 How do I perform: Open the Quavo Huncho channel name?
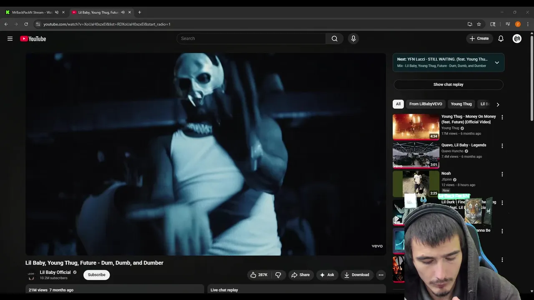pyautogui.click(x=452, y=151)
